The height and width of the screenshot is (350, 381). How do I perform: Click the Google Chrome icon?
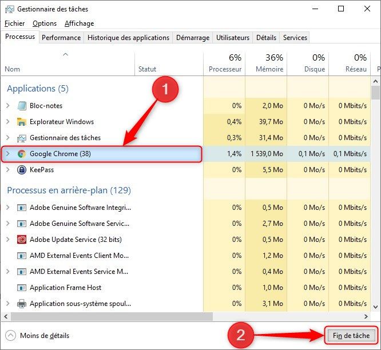pyautogui.click(x=22, y=154)
